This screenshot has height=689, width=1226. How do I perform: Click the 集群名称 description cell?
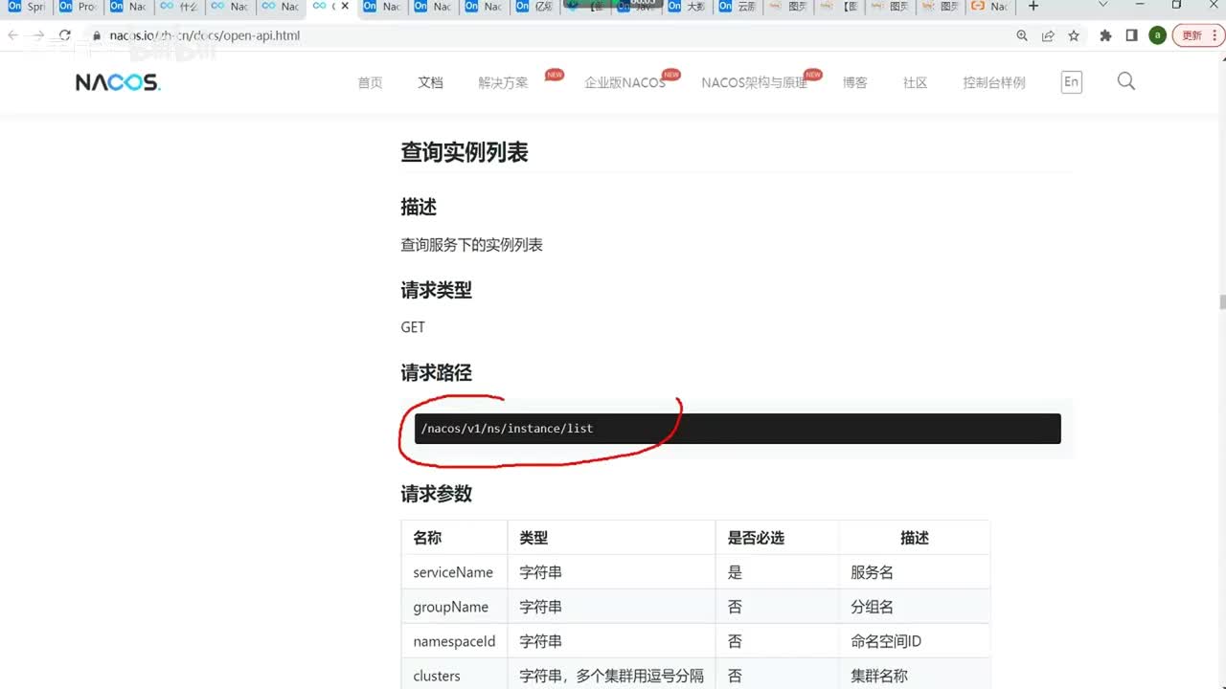tap(914, 676)
